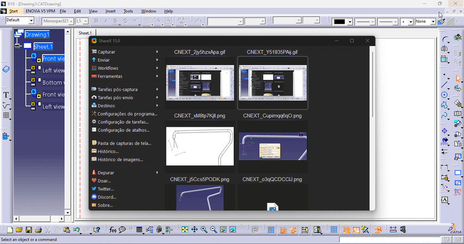Select Bottom view in drawing tree
Viewport: 464px width, 244px height.
pos(52,83)
